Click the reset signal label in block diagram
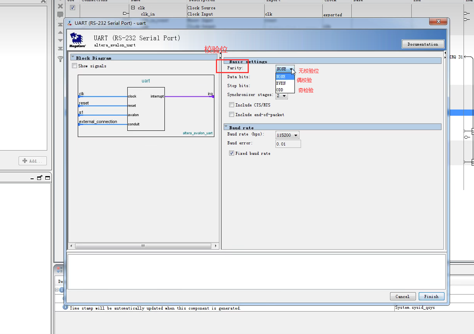The image size is (474, 334). [84, 103]
